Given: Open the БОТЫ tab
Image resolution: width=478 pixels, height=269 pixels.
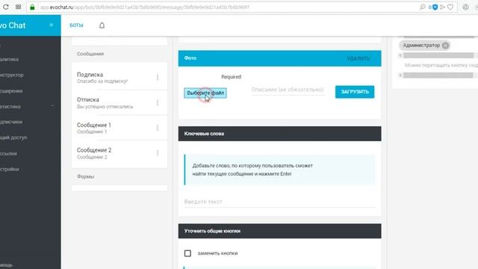Looking at the screenshot, I should coord(76,25).
